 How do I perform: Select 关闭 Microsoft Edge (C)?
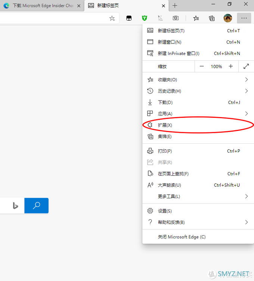(x=198, y=237)
